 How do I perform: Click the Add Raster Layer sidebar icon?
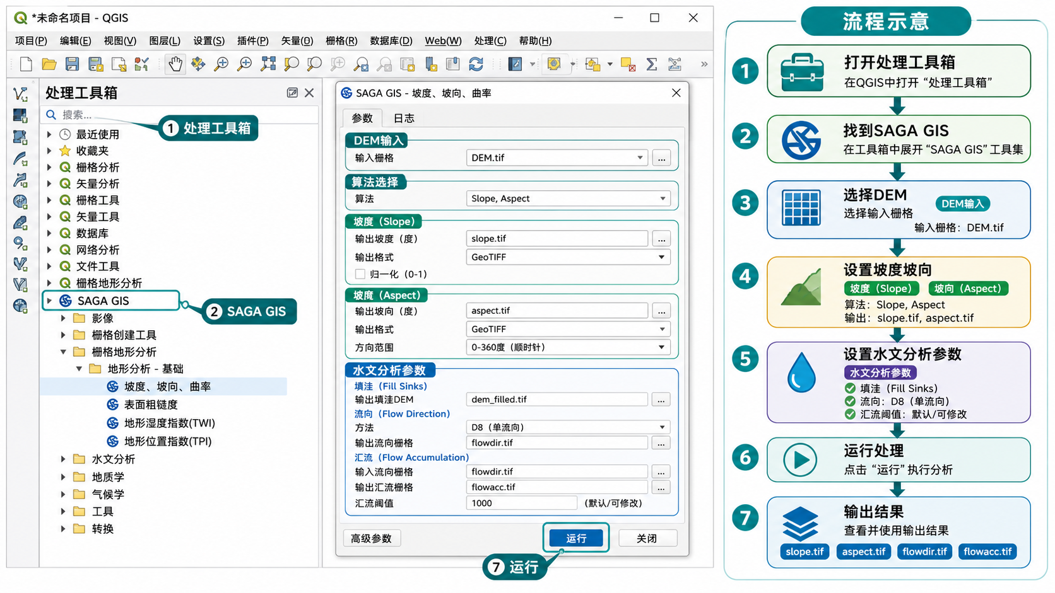click(x=20, y=115)
